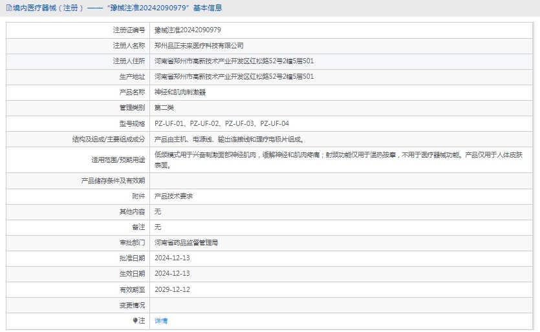540x332 pixels.
Task: Click management category value 第二类
Action: (x=164, y=108)
